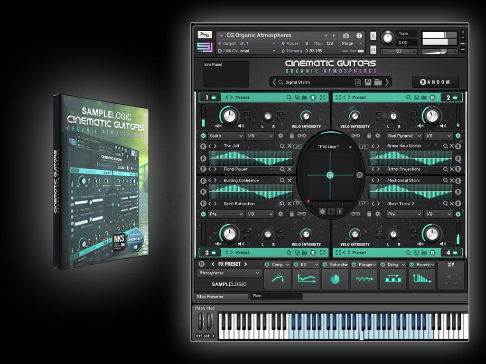The image size is (486, 364).
Task: Record XY motion with the red record button
Action: [x=331, y=212]
